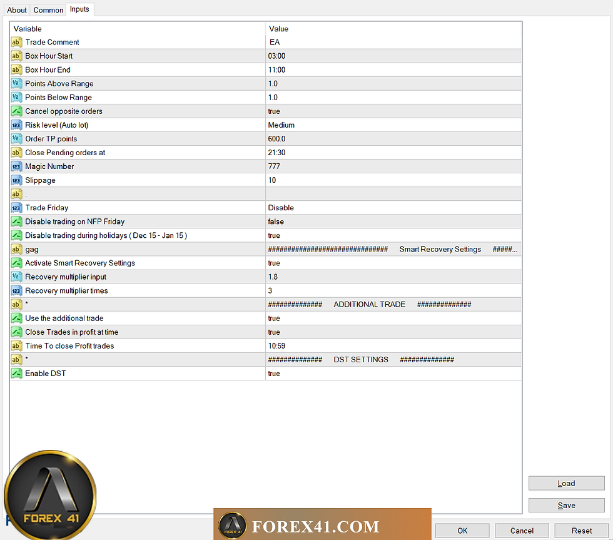
Task: Click the Risk level integer icon
Action: pyautogui.click(x=16, y=125)
